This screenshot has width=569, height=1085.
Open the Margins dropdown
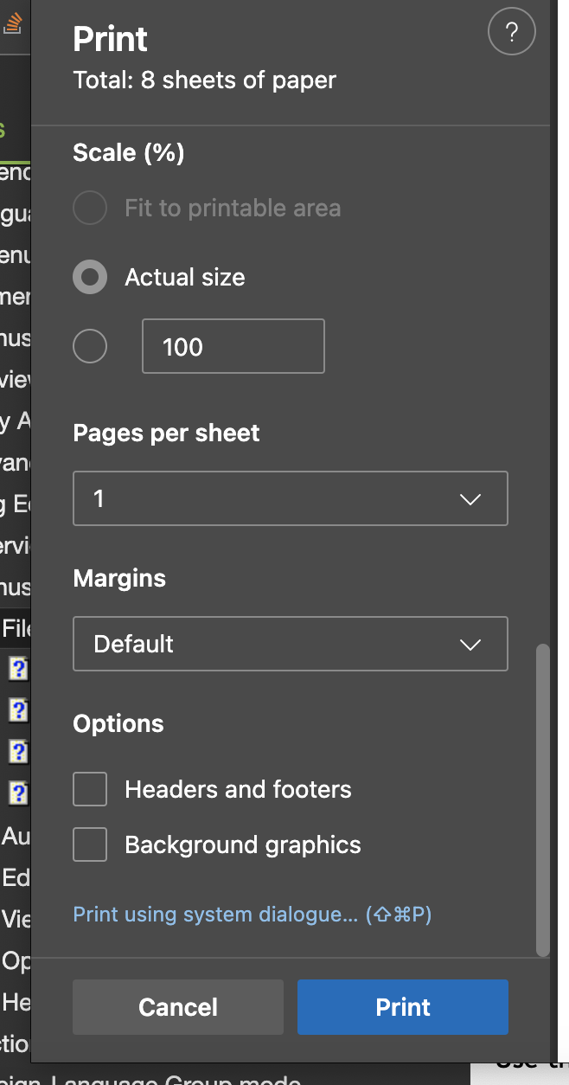coord(291,644)
